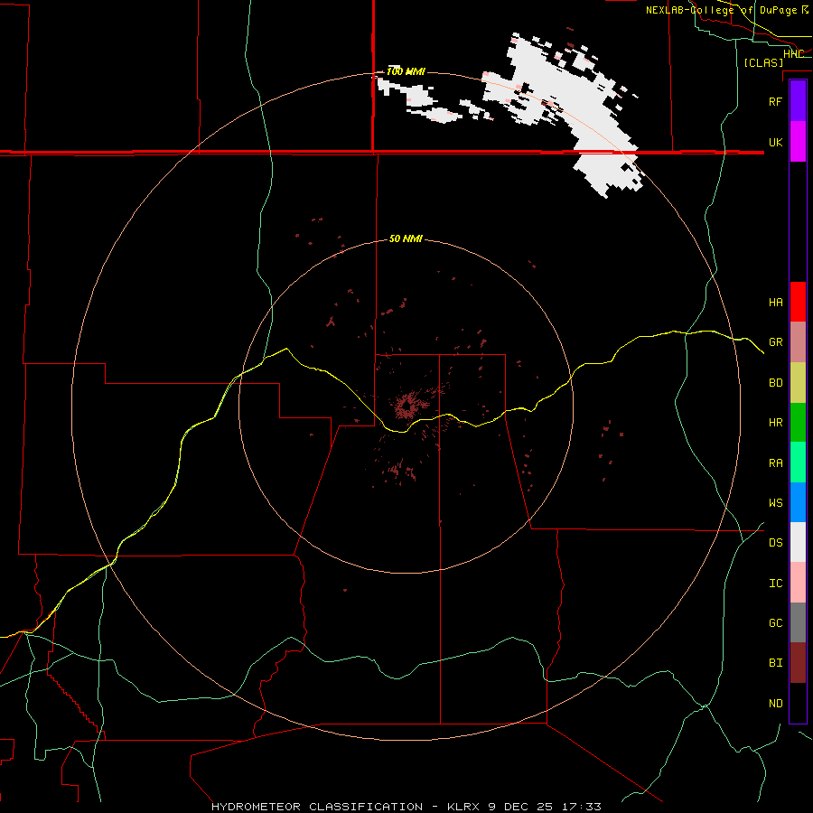Image resolution: width=813 pixels, height=813 pixels.
Task: Click the IC pink legend swatch
Action: click(798, 583)
